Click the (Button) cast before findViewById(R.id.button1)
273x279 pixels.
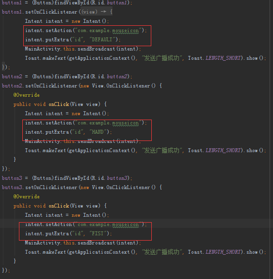pyautogui.click(x=43, y=2)
